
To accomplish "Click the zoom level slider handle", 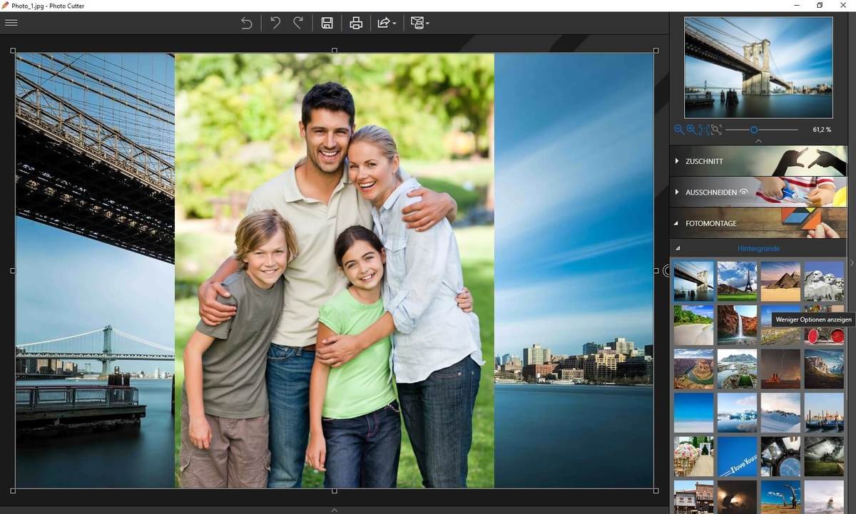I will (753, 130).
